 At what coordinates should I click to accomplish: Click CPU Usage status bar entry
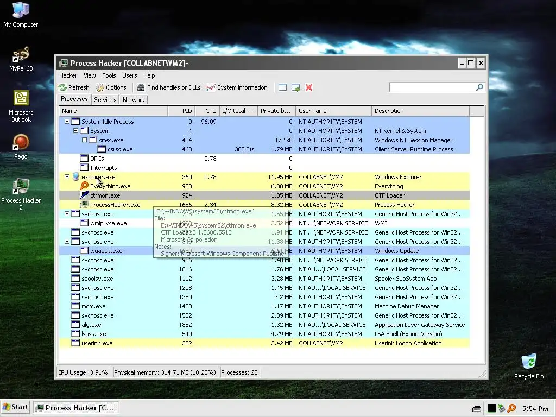pyautogui.click(x=83, y=372)
